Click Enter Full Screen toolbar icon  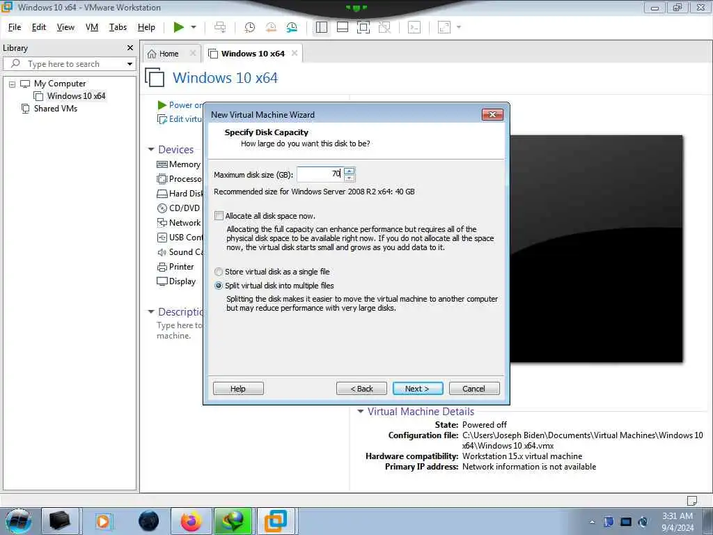click(363, 27)
